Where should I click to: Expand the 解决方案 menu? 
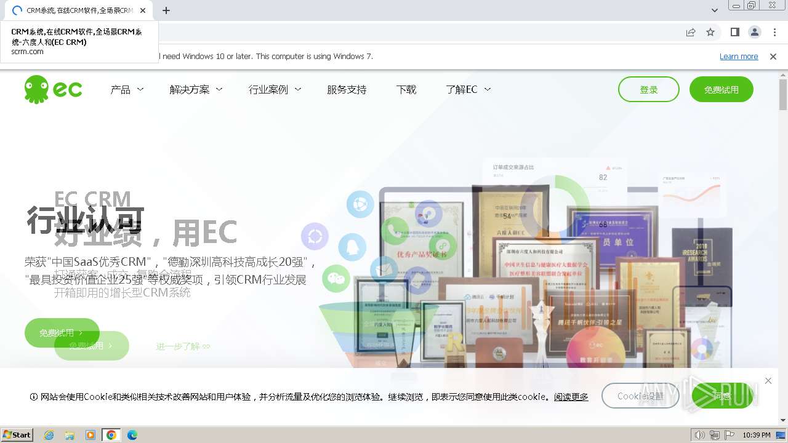click(x=196, y=90)
